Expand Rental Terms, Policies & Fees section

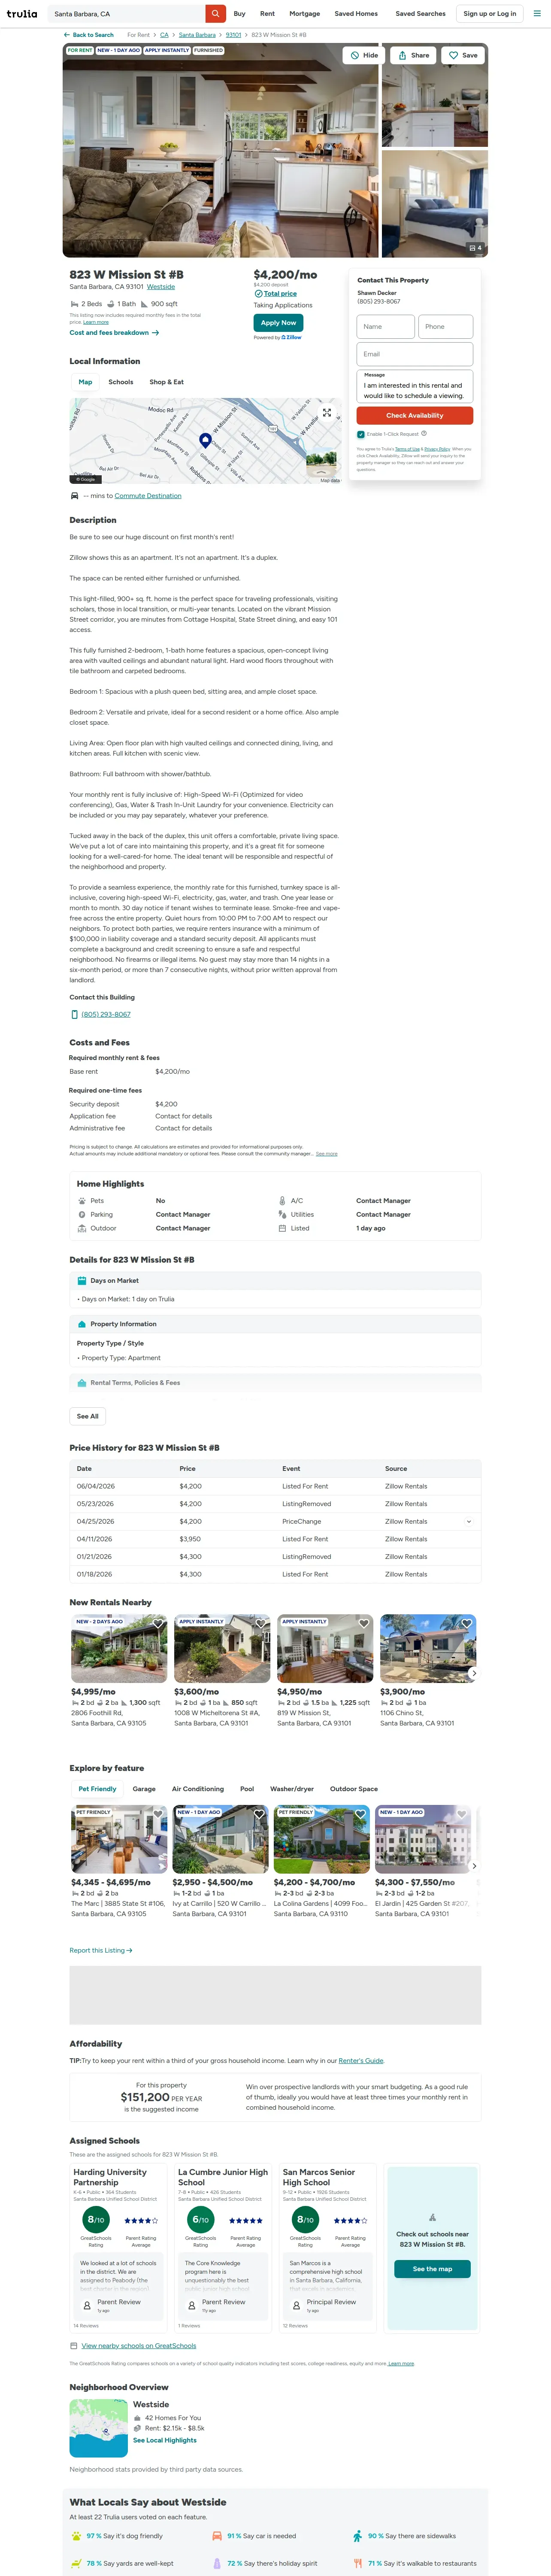click(x=275, y=1383)
